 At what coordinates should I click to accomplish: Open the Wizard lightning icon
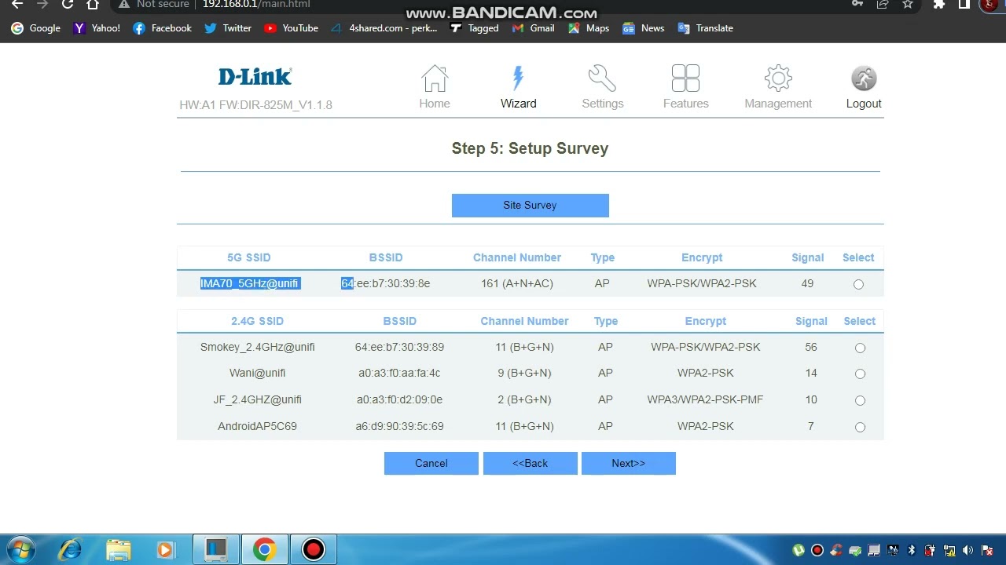518,78
